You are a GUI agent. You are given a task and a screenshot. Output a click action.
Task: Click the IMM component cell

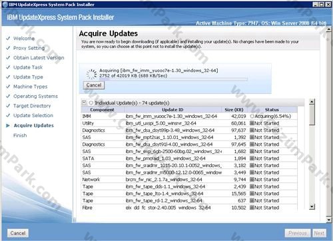103,116
